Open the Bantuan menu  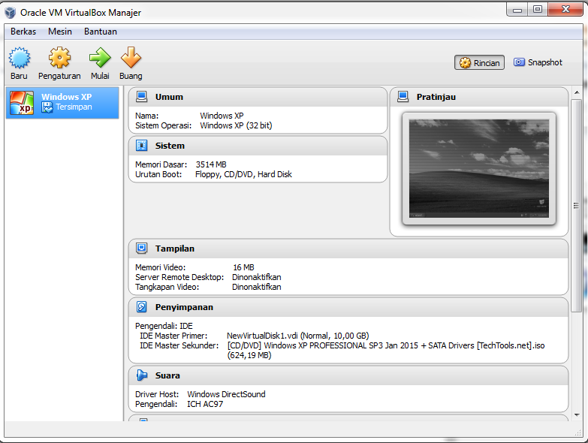click(101, 32)
